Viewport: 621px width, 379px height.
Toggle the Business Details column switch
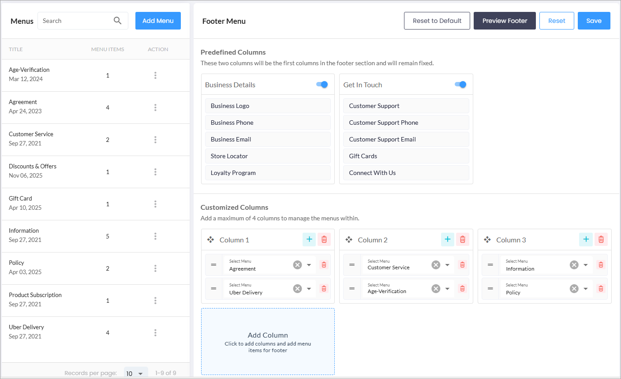322,85
